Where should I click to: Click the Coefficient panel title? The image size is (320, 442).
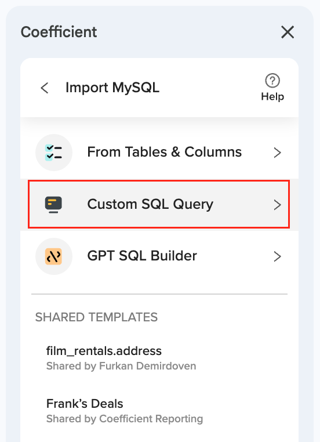click(x=59, y=32)
